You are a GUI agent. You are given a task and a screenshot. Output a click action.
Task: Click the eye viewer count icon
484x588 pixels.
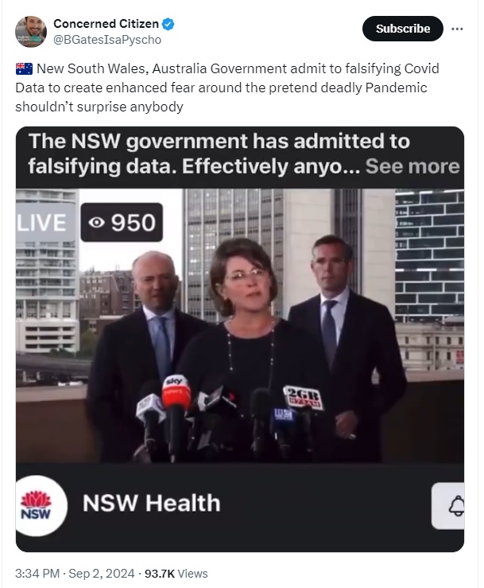[96, 223]
